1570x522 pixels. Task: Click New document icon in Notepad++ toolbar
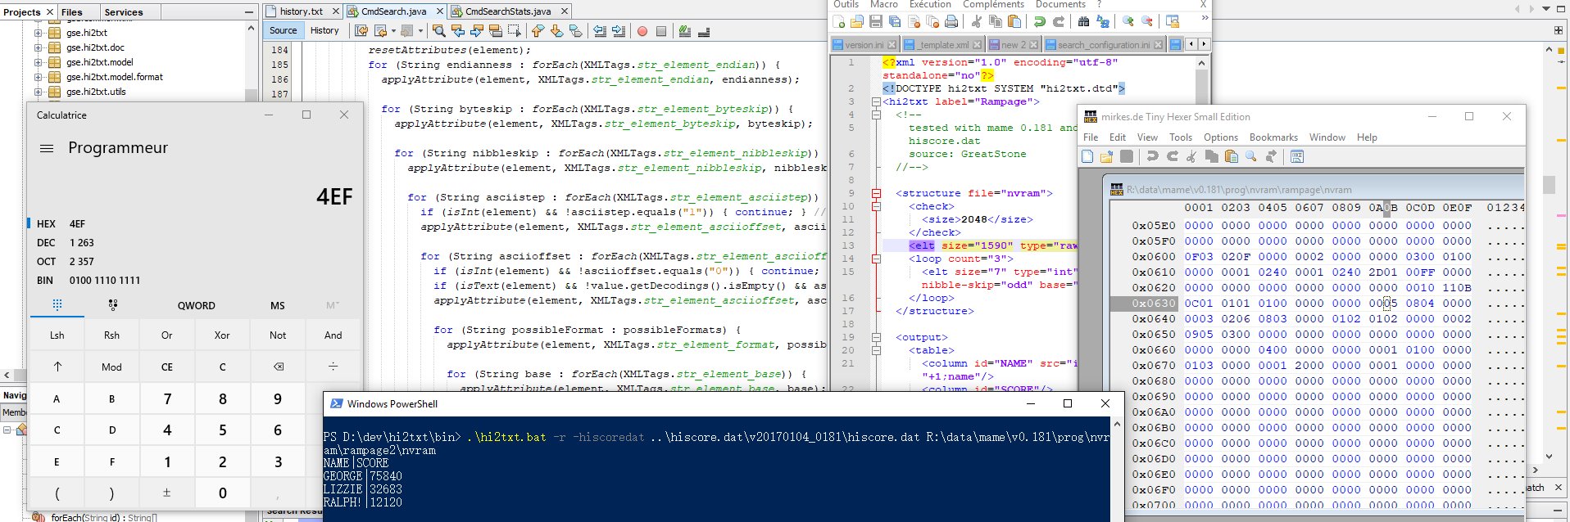pyautogui.click(x=838, y=21)
